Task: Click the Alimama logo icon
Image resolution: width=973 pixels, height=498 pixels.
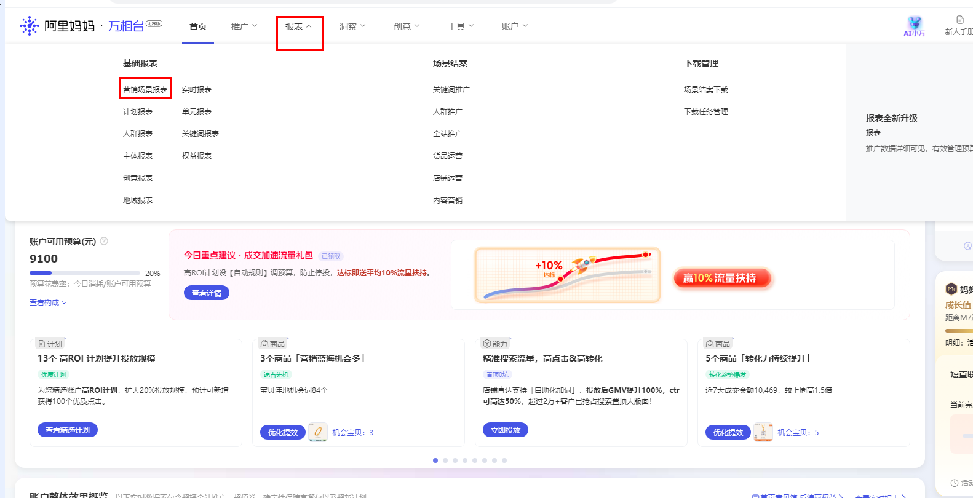Action: [29, 26]
